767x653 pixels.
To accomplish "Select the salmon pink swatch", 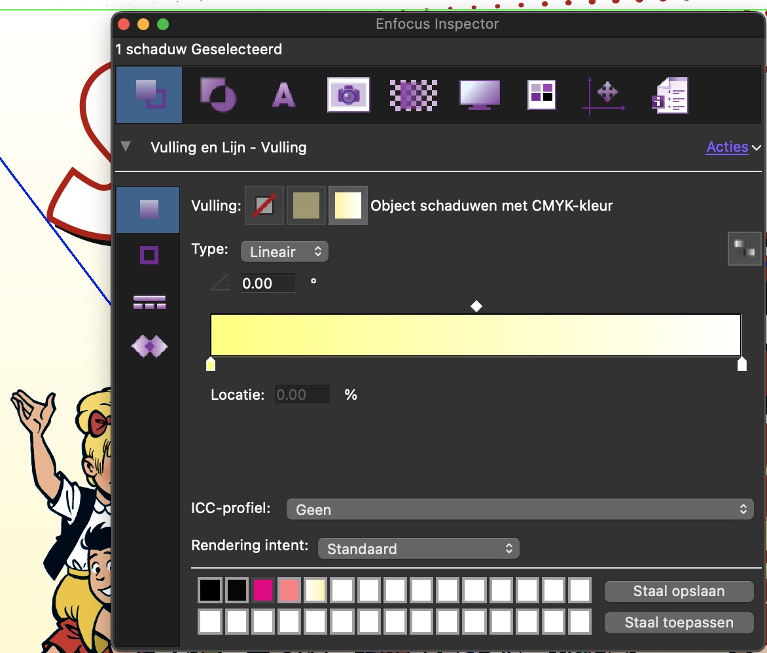I will pos(289,590).
